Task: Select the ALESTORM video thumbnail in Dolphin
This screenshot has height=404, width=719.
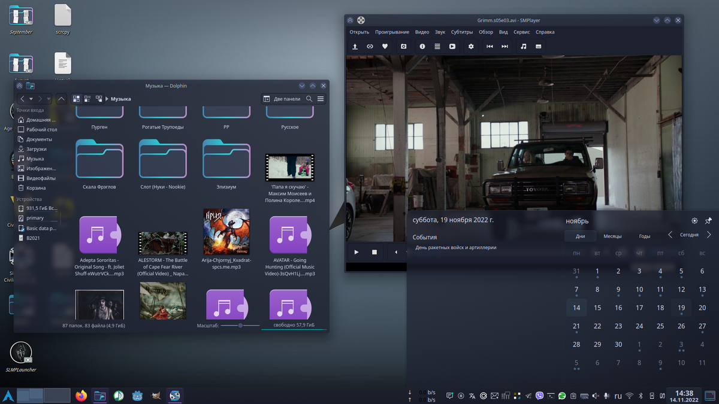Action: coord(163,243)
